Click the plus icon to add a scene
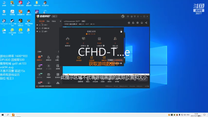The width and height of the screenshot is (208, 117). click(x=61, y=21)
